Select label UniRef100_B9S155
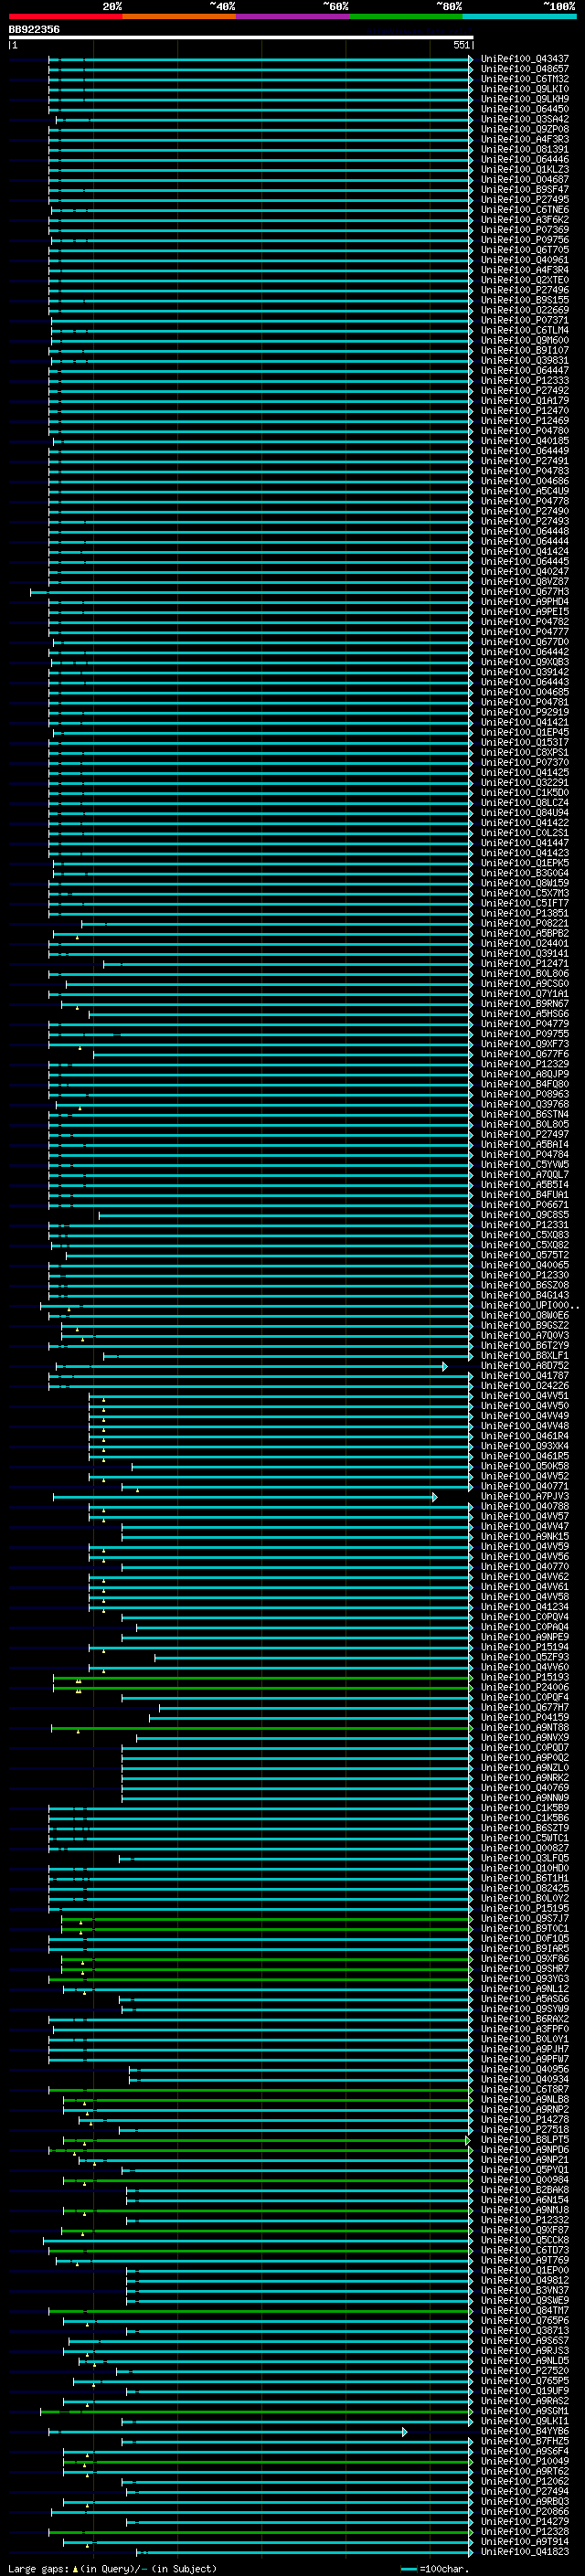The width and height of the screenshot is (585, 2576). click(x=524, y=300)
